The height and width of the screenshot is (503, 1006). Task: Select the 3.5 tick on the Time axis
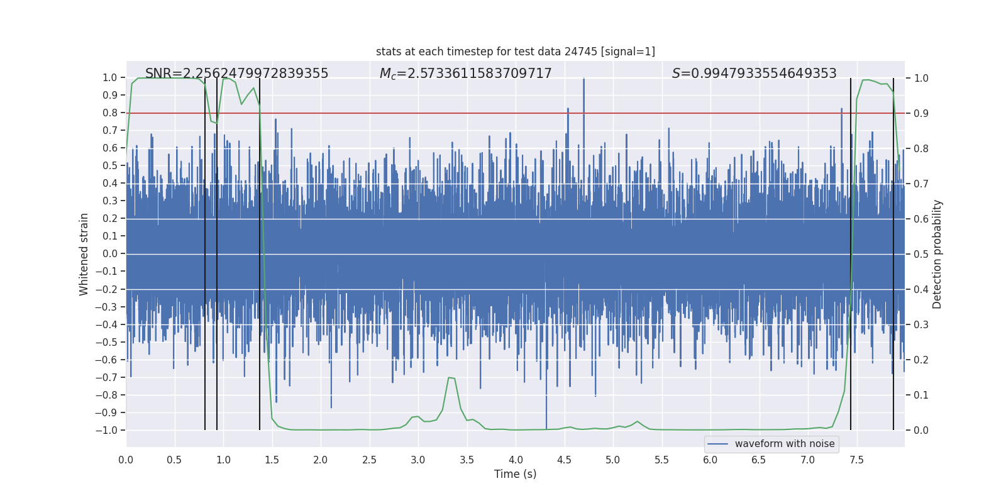(467, 460)
